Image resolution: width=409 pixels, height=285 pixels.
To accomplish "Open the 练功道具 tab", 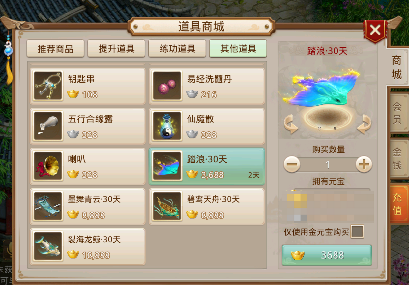I will click(x=177, y=49).
